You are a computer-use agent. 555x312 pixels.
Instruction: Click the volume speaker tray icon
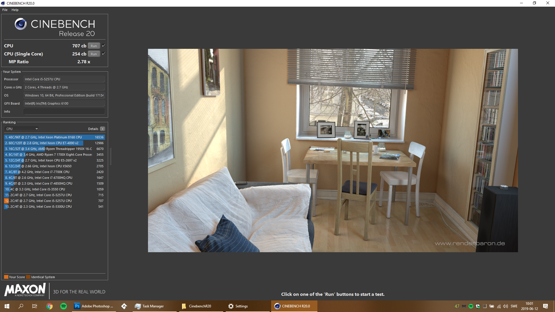[x=506, y=306]
